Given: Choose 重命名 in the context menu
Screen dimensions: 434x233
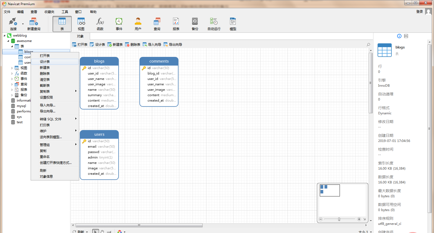Looking at the screenshot, I should pyautogui.click(x=55, y=157).
